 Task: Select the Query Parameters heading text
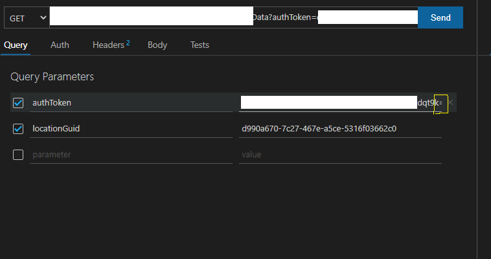[52, 77]
